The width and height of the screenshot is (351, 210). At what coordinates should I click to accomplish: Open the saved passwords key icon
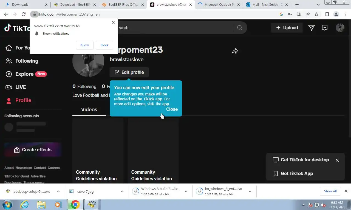[x=290, y=14]
